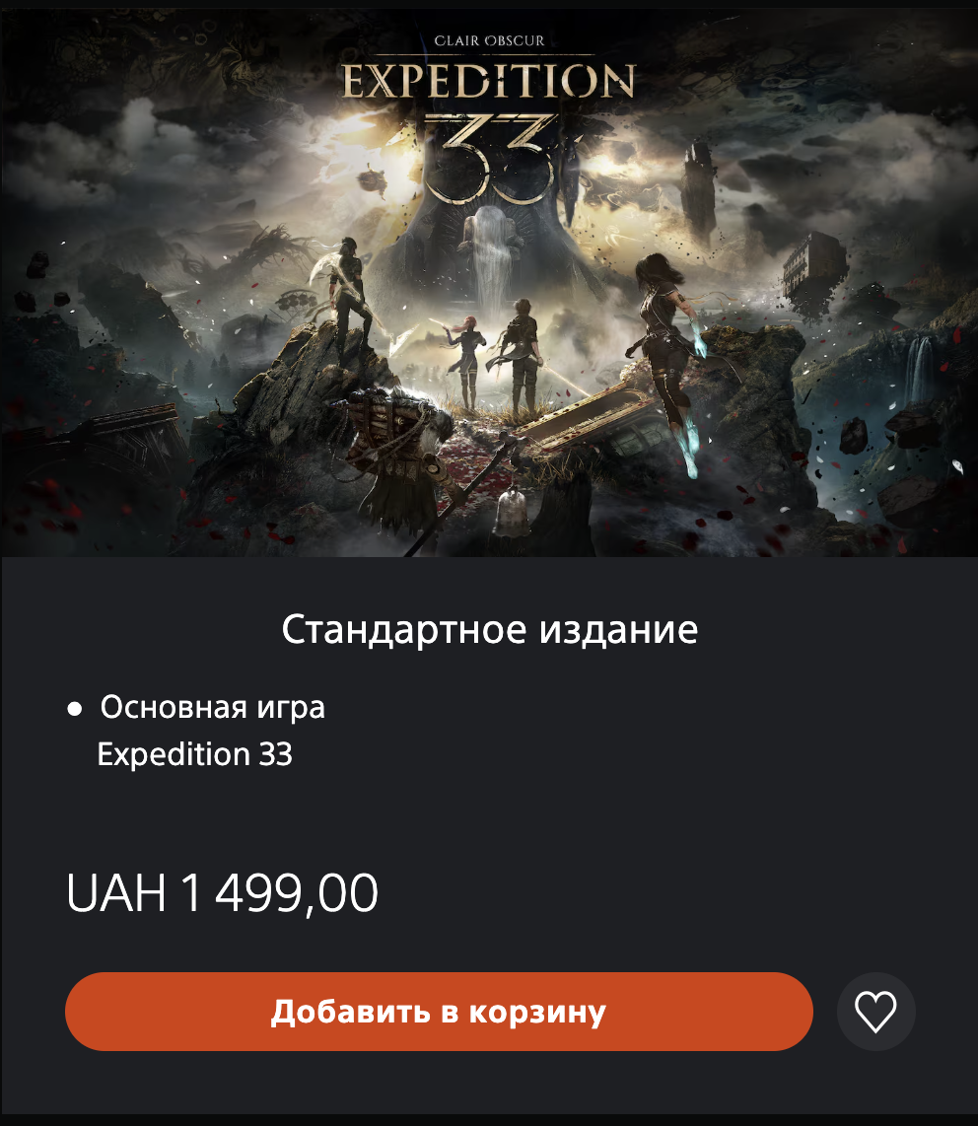Click the EXPEDITION golden logo word
The height and width of the screenshot is (1126, 978).
tap(488, 81)
